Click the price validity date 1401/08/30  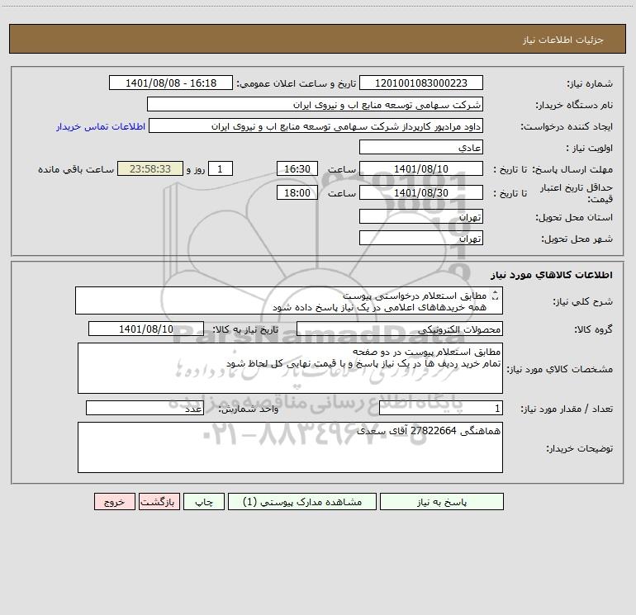coord(421,192)
